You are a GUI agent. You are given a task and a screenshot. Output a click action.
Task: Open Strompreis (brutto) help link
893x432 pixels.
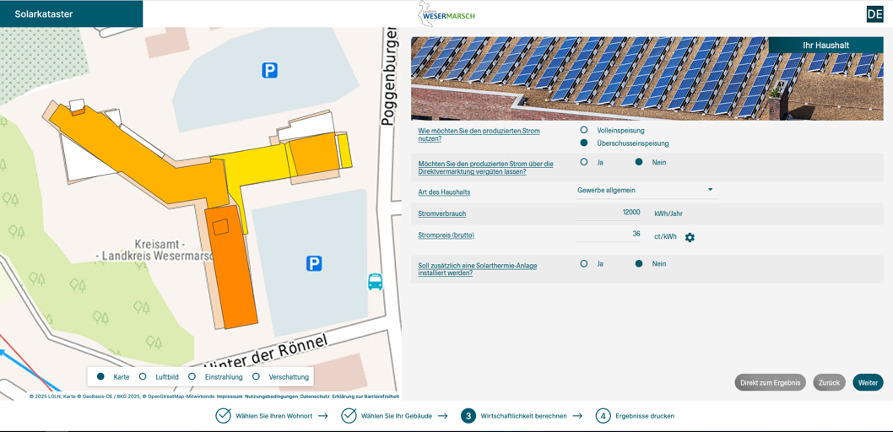[x=446, y=235]
